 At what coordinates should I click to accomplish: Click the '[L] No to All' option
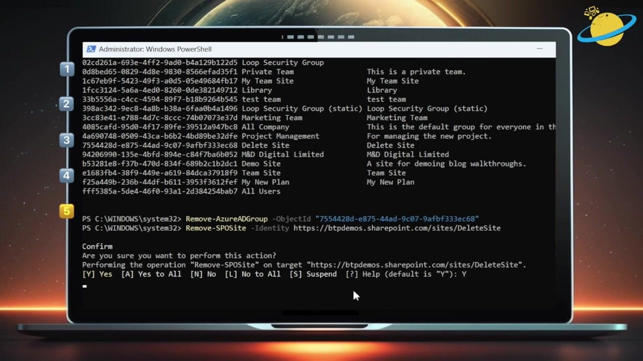click(x=253, y=274)
